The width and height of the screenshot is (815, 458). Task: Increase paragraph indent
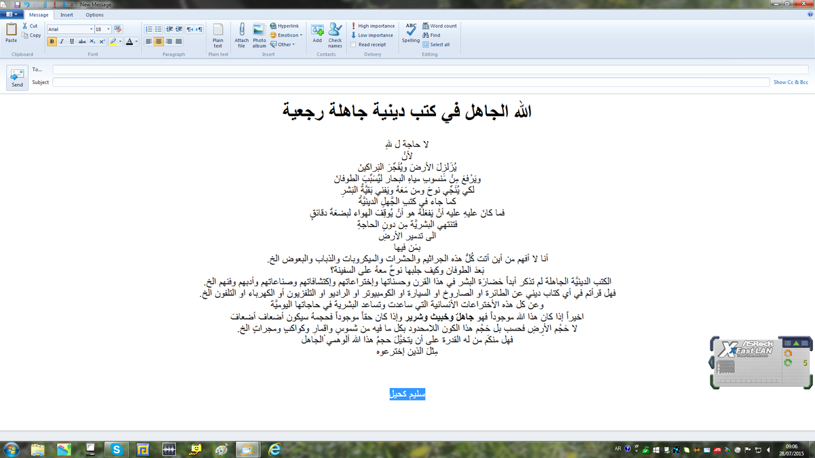[x=179, y=29]
